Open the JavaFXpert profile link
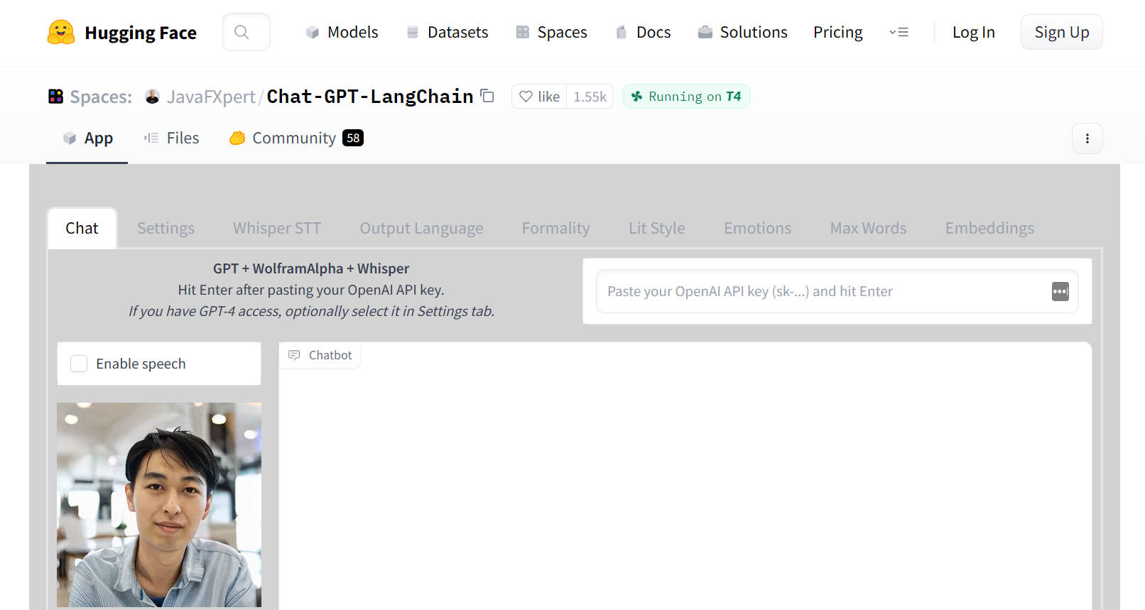The image size is (1145, 610). (x=211, y=97)
